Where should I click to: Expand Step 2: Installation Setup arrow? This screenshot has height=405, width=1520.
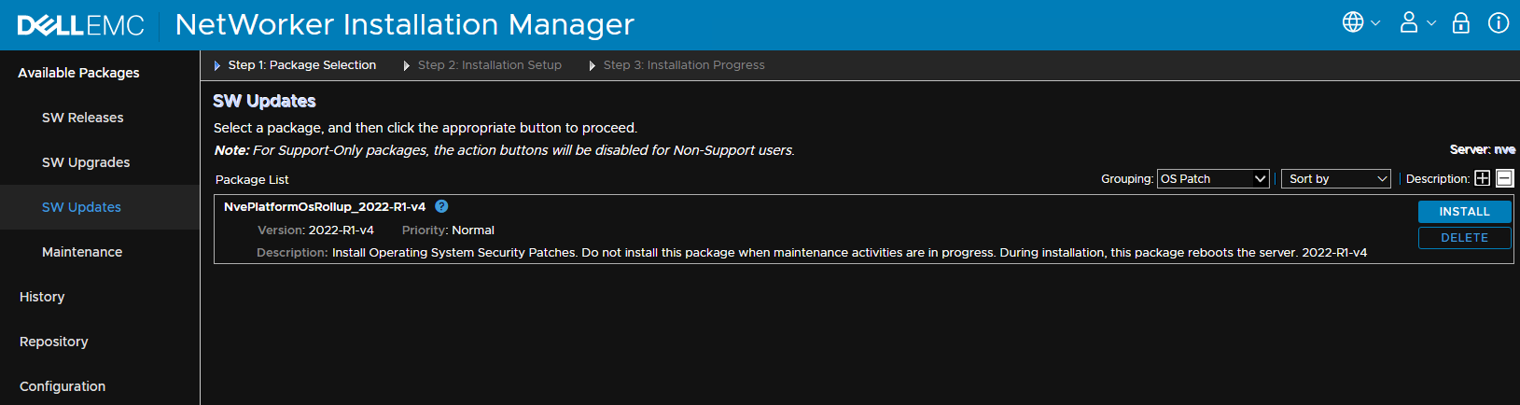click(407, 65)
